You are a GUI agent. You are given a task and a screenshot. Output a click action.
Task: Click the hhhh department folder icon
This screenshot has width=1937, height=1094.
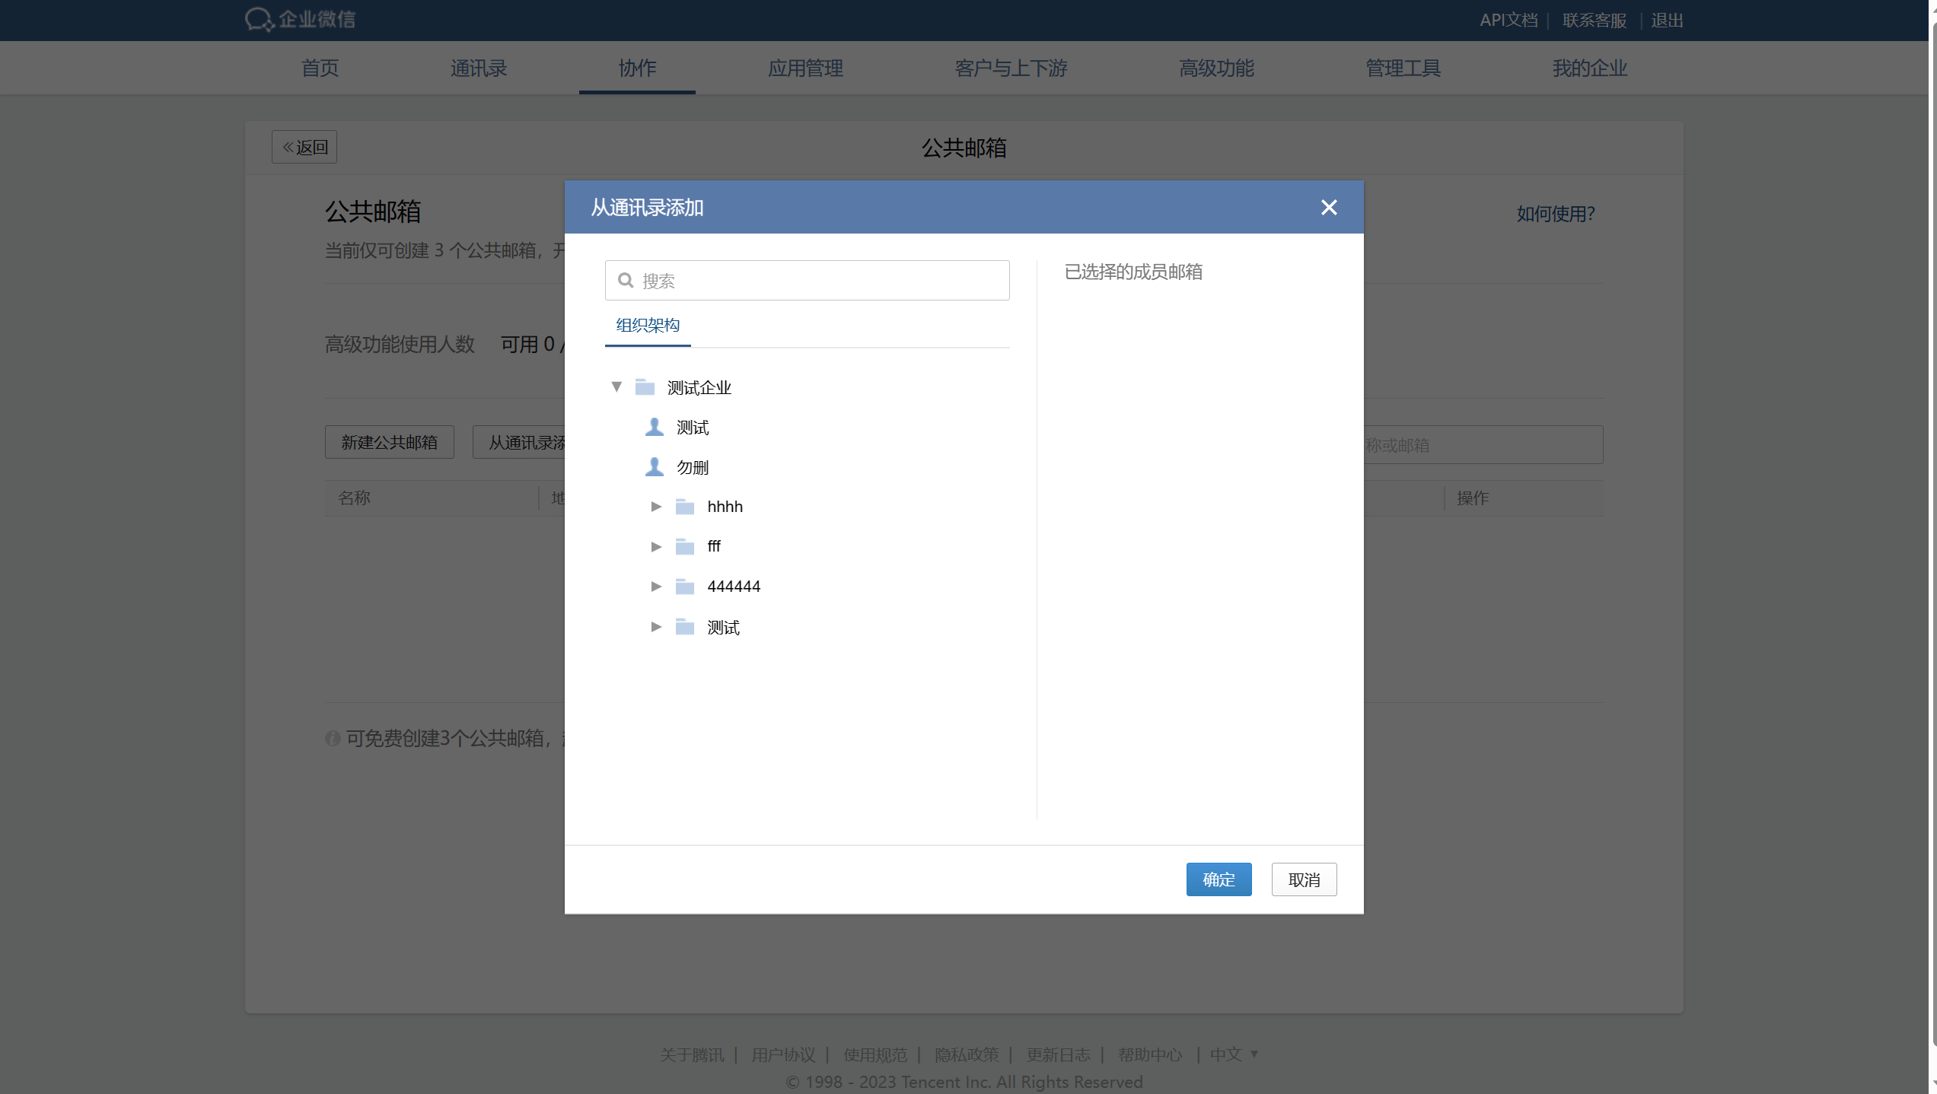685,506
